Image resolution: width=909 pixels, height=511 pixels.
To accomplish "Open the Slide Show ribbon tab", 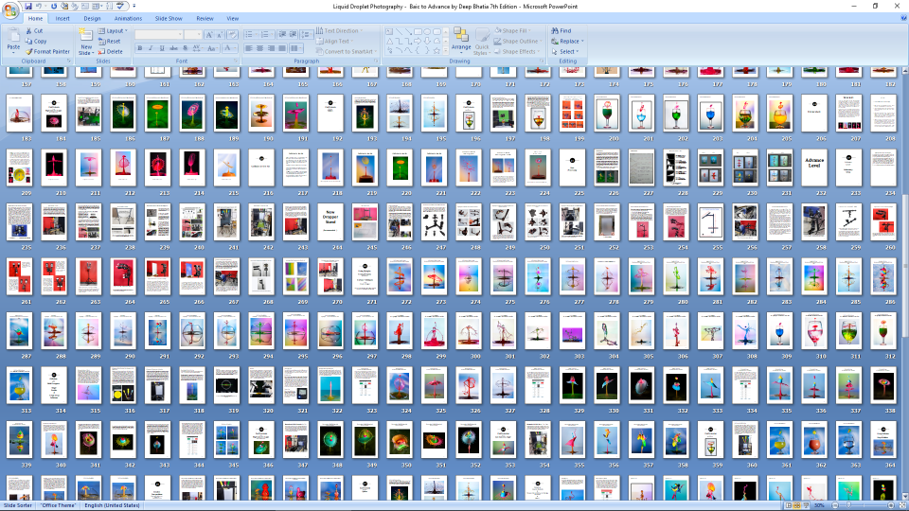I will click(169, 18).
